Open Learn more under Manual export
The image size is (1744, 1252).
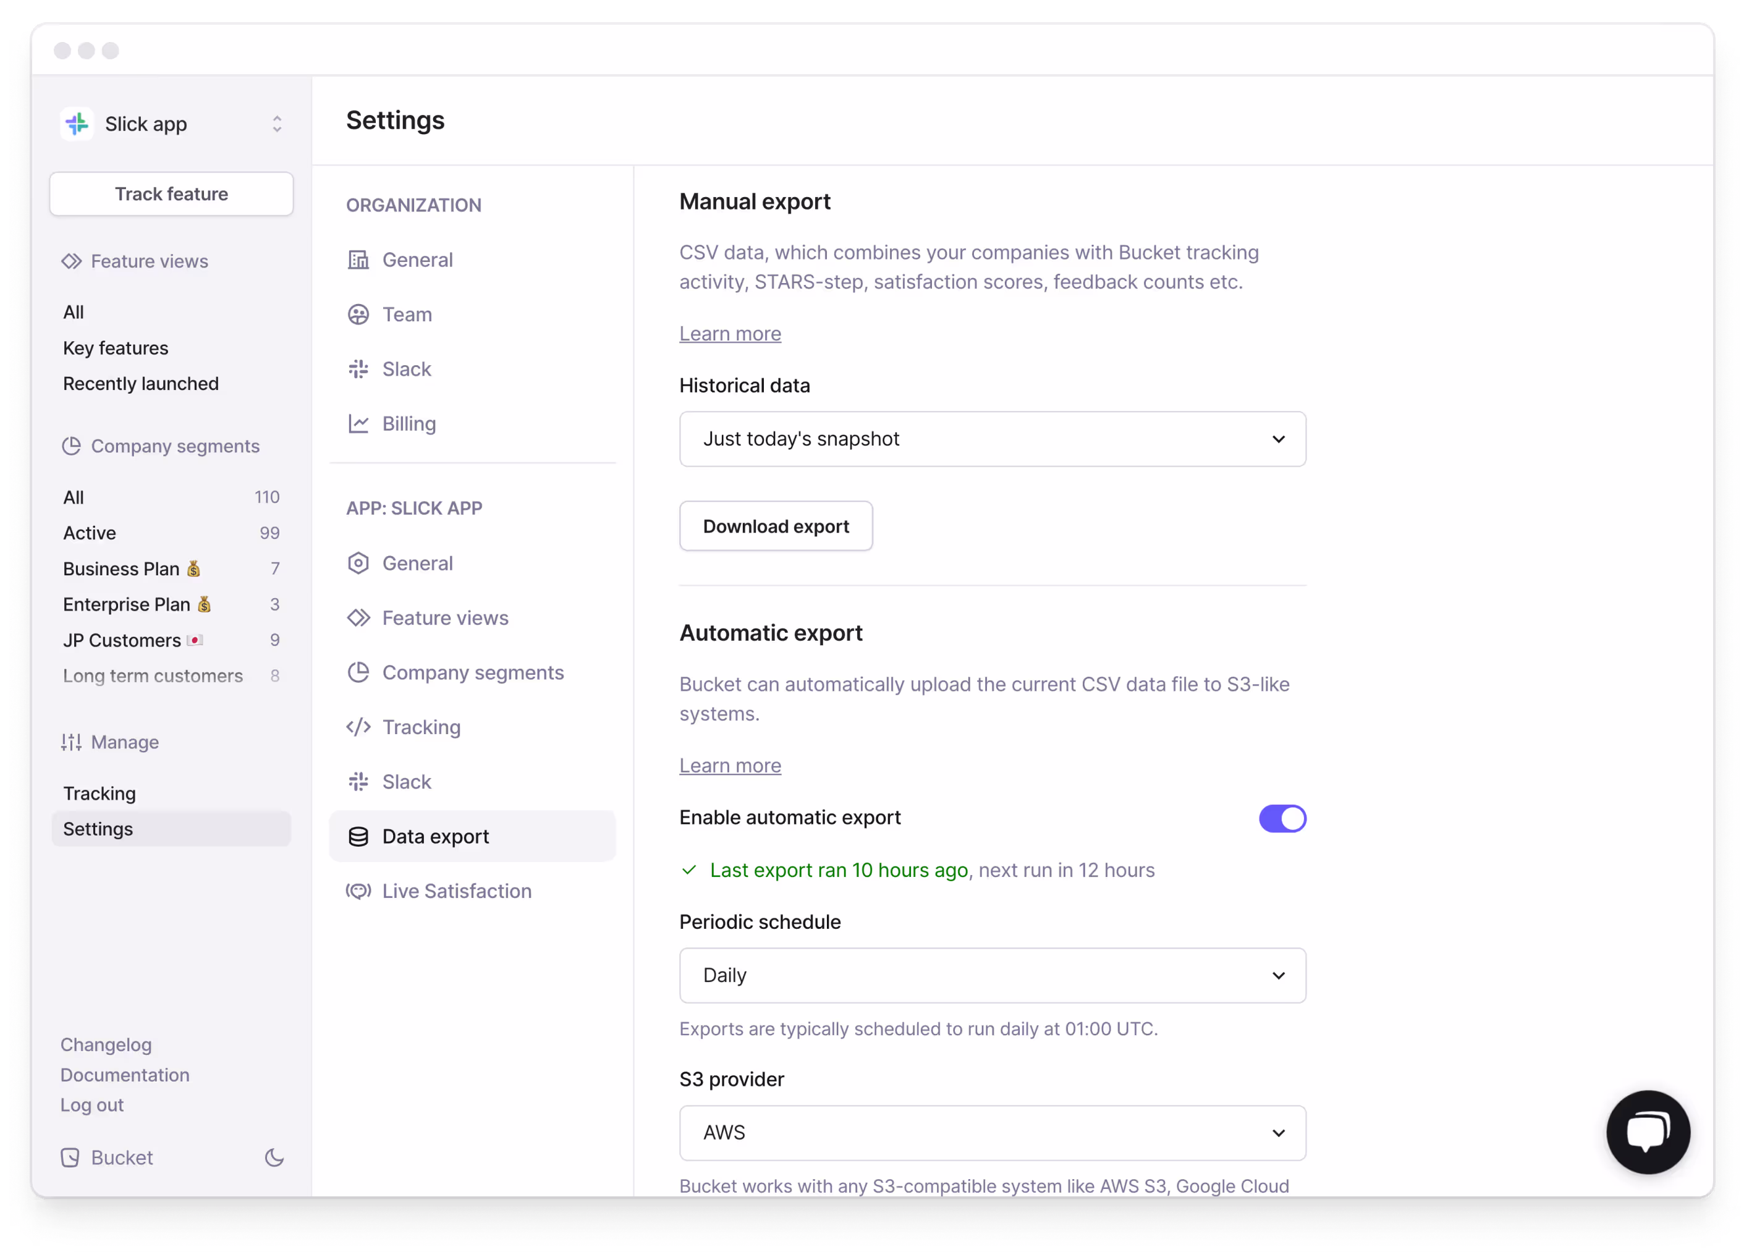(x=730, y=334)
